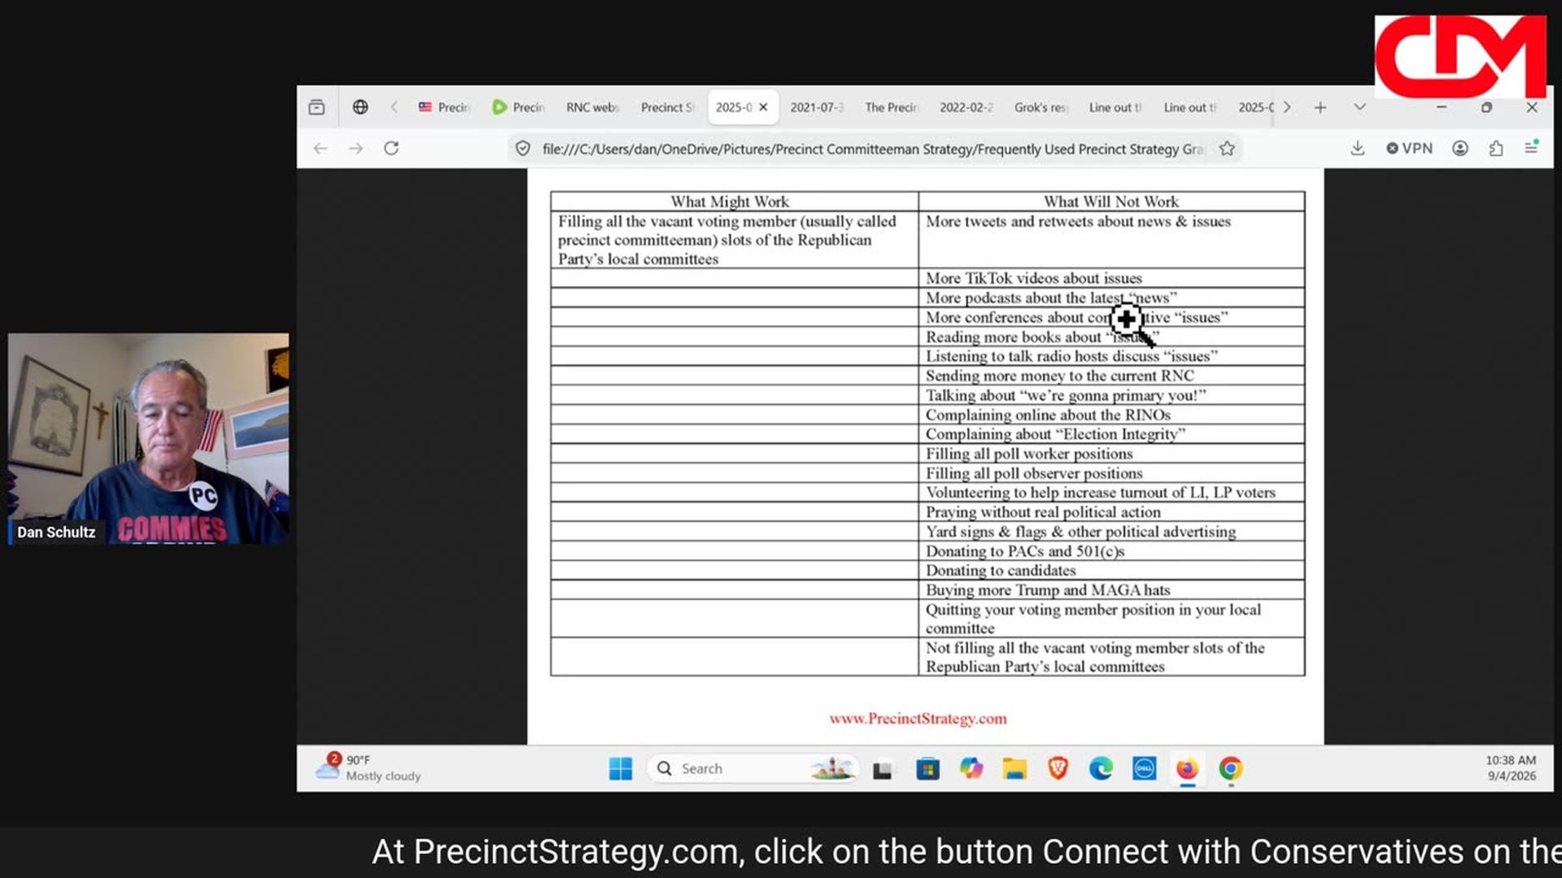Open Google Chrome from taskbar
The image size is (1562, 878).
click(1231, 769)
